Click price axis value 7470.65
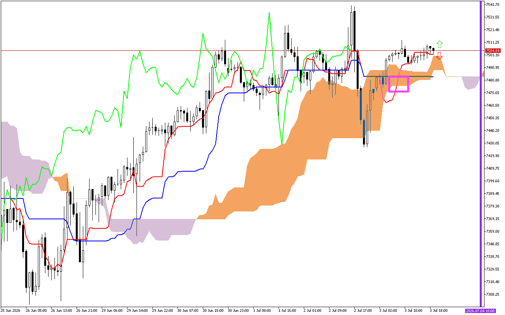 click(493, 93)
